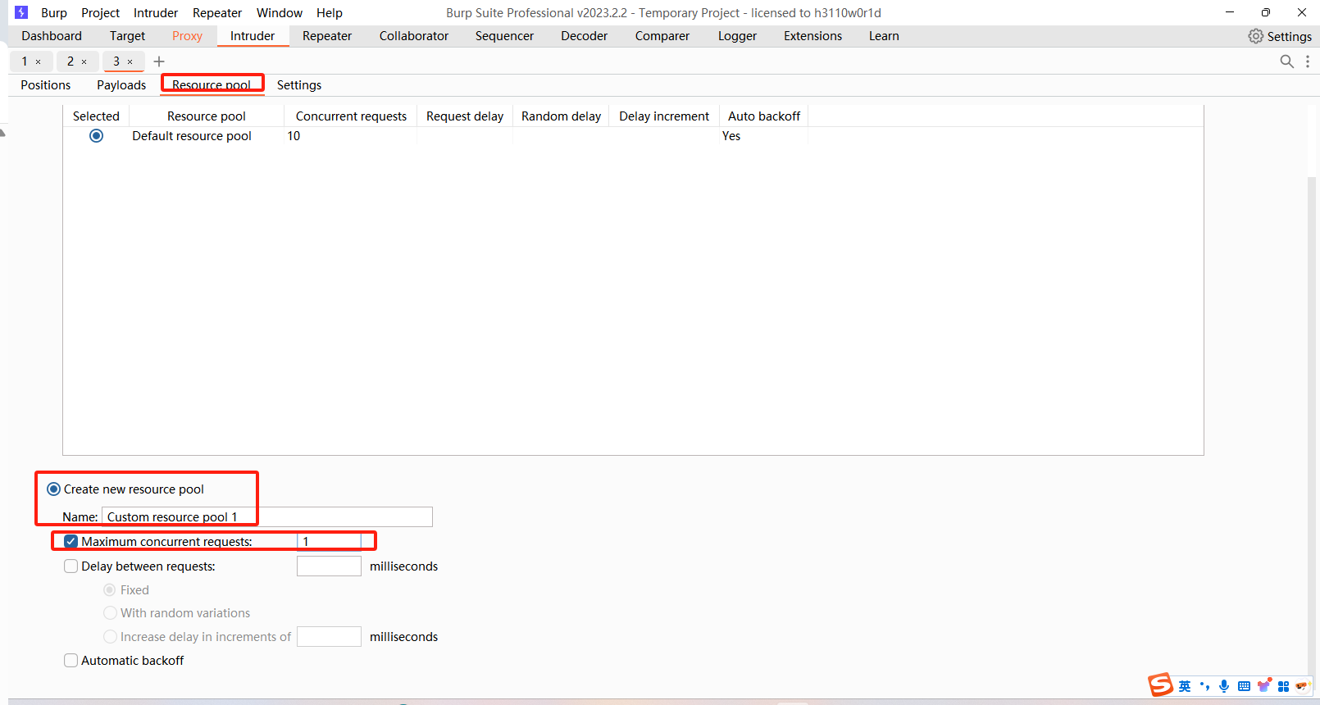This screenshot has height=705, width=1320.
Task: Click the Maximum concurrent requests value field
Action: click(x=329, y=542)
